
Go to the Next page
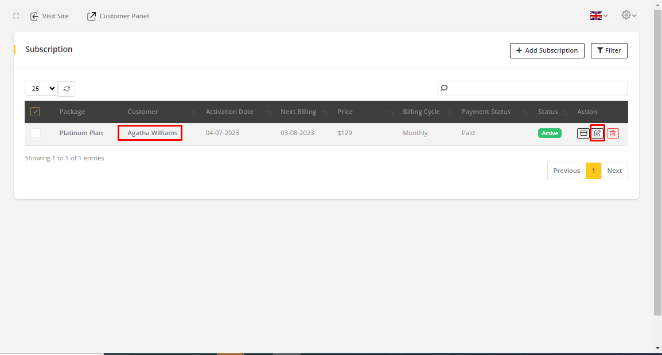coord(614,171)
